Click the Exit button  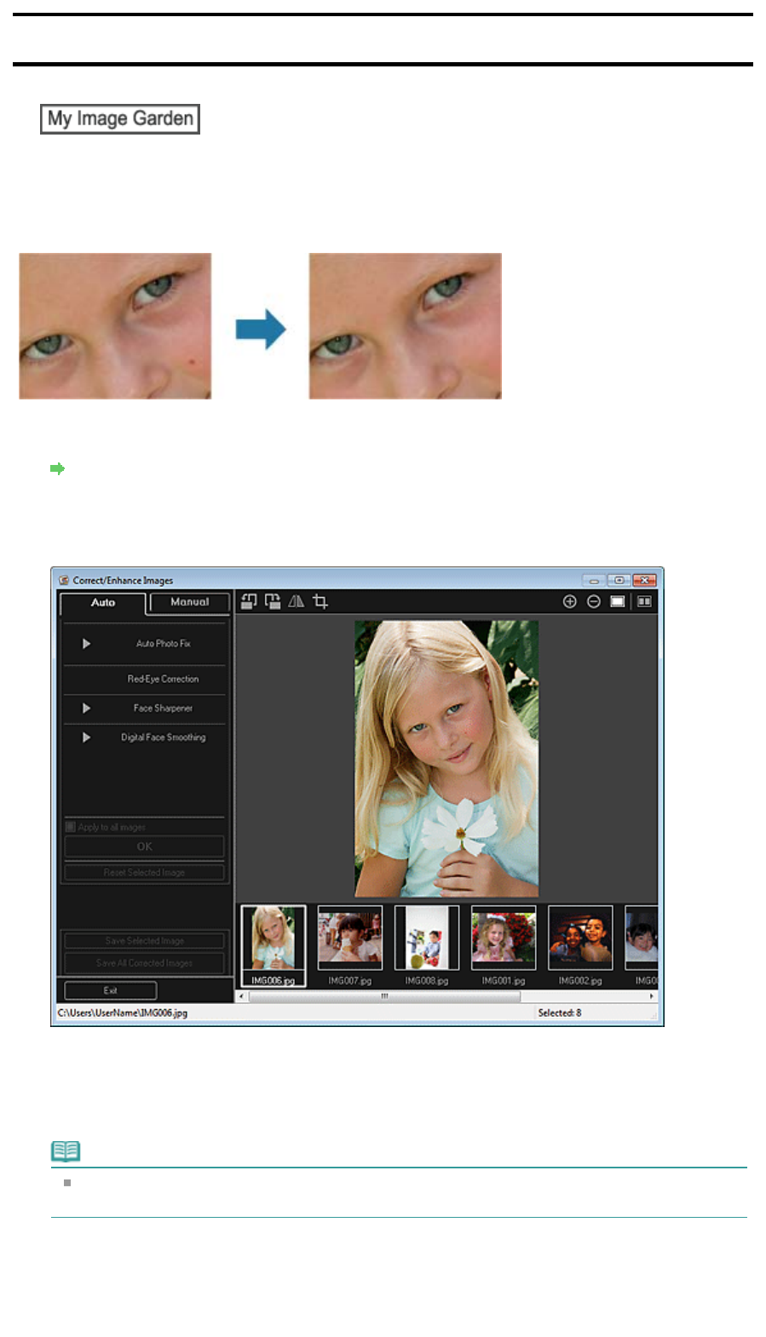111,990
